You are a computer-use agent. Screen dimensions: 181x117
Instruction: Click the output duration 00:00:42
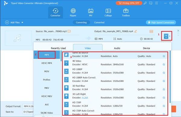pyautogui.click(x=148, y=39)
